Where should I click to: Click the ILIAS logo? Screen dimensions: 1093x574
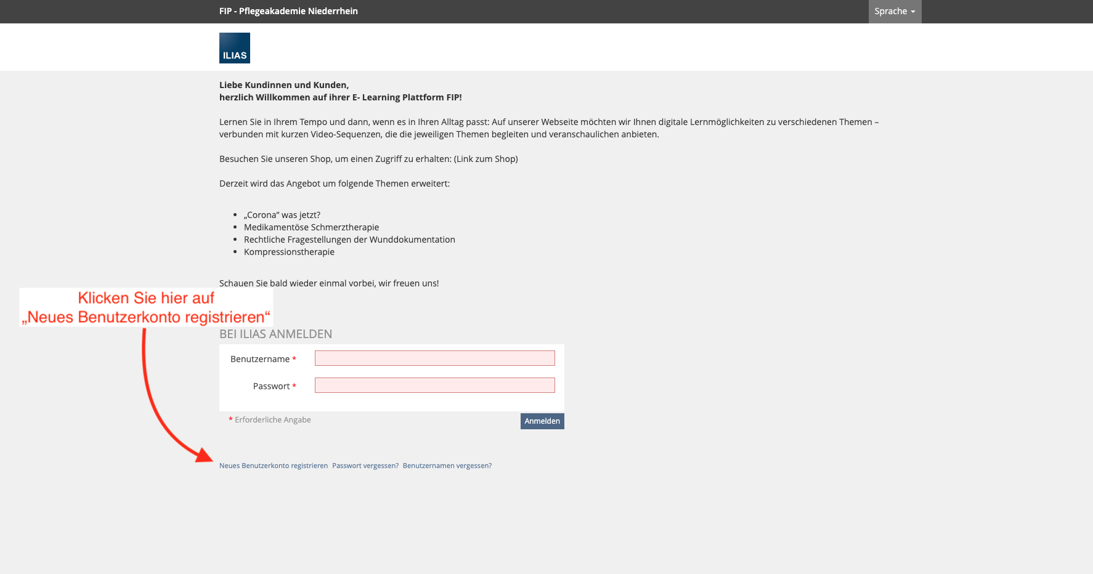235,48
